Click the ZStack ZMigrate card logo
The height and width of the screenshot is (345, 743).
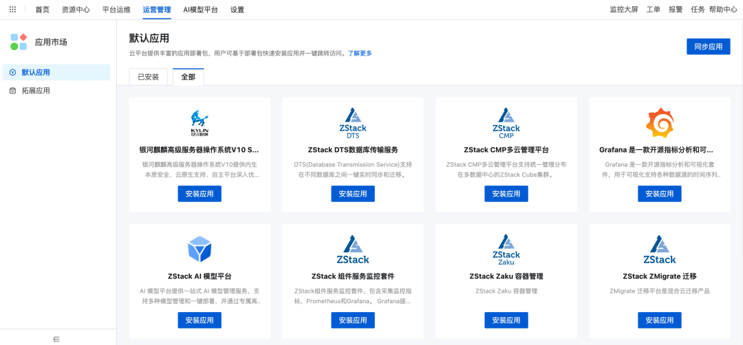[x=660, y=249]
